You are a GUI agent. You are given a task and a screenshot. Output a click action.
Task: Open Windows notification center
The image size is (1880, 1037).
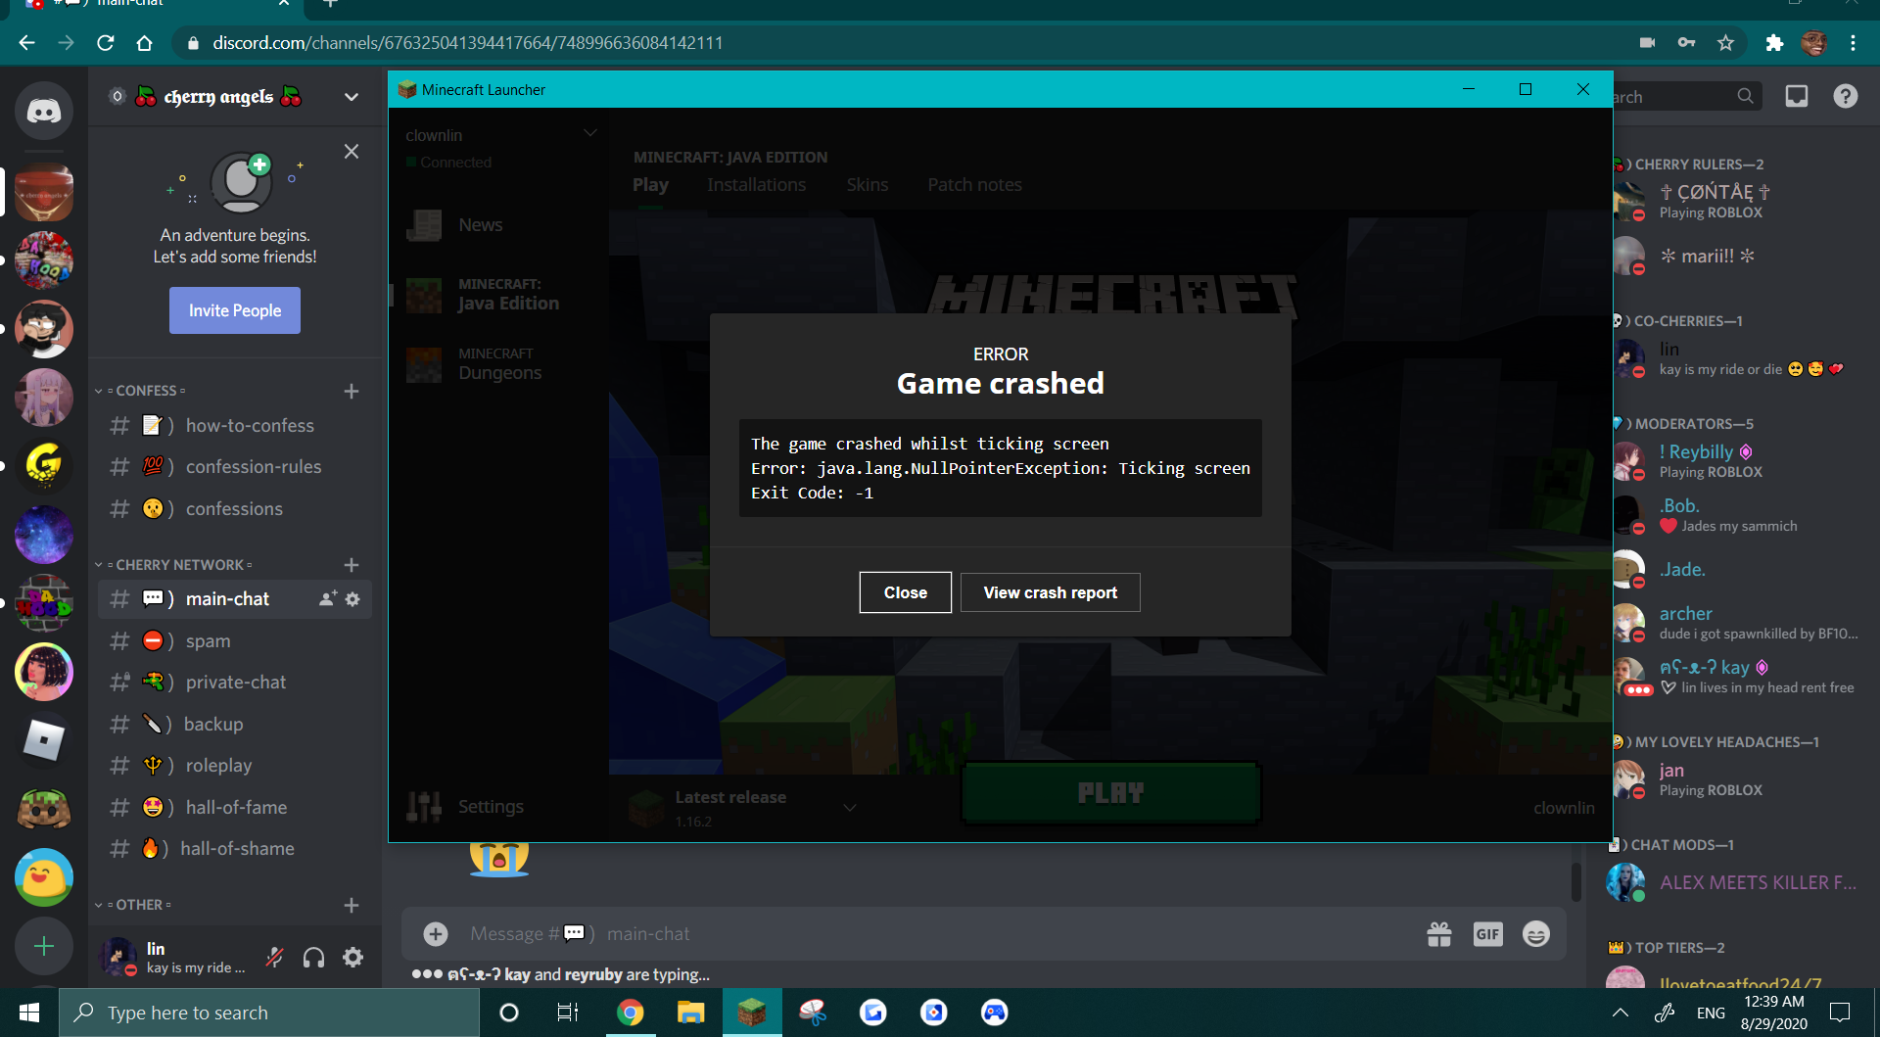[1840, 1013]
